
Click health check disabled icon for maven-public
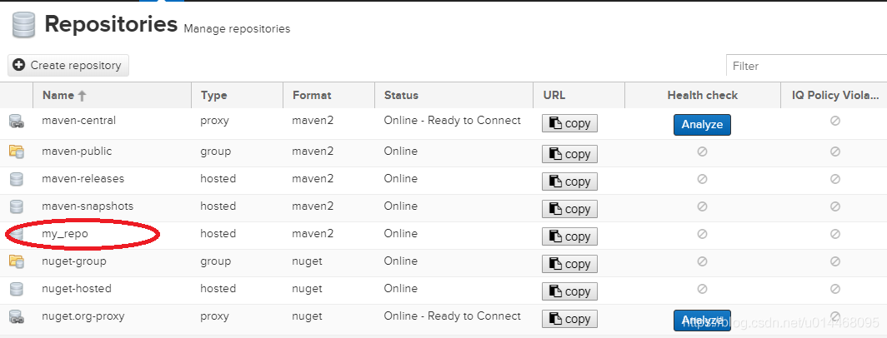(x=702, y=152)
